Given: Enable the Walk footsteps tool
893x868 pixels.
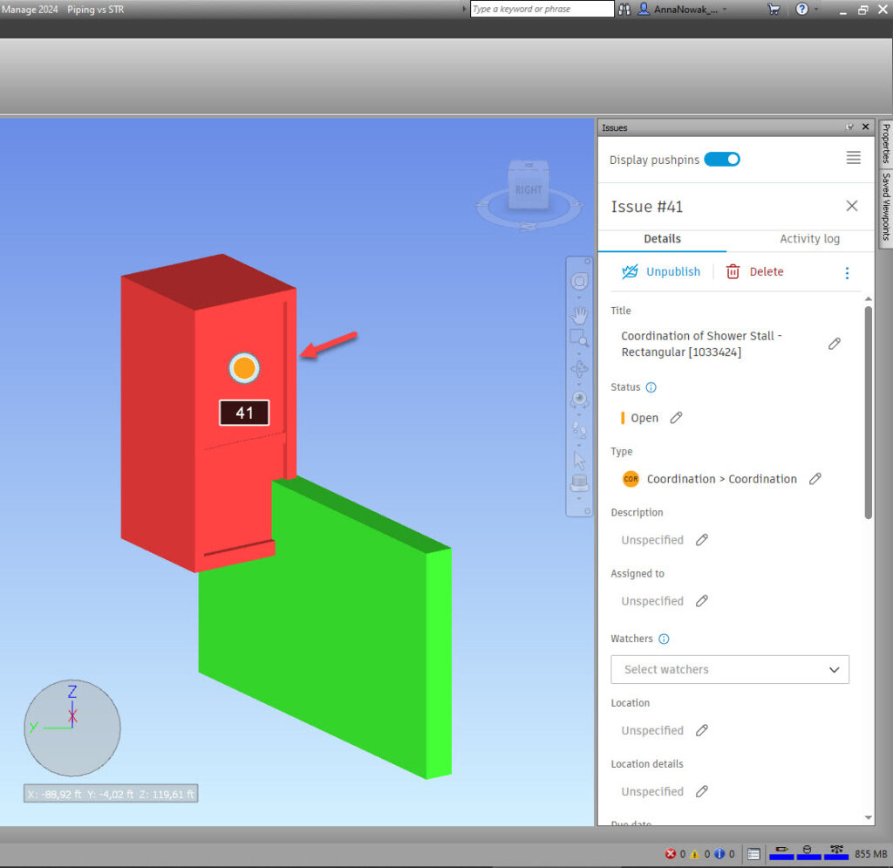Looking at the screenshot, I should tap(580, 429).
